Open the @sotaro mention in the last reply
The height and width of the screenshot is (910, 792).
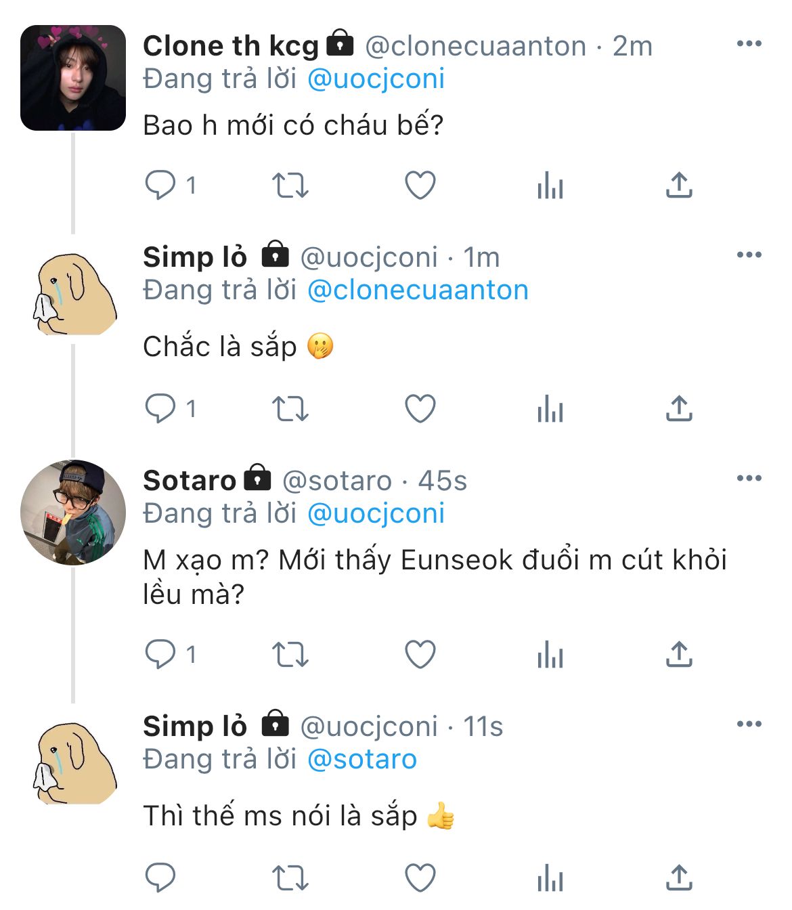pyautogui.click(x=362, y=759)
